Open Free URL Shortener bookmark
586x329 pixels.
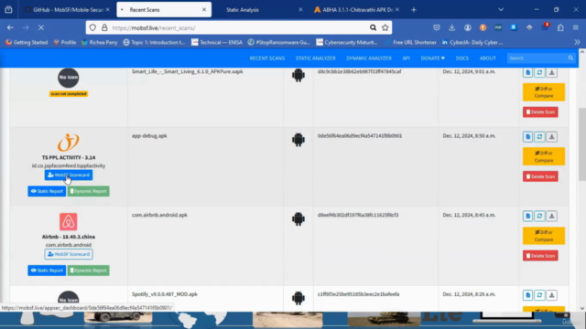[410, 43]
